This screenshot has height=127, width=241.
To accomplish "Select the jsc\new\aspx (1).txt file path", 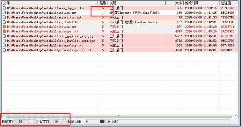I will click(x=49, y=50).
